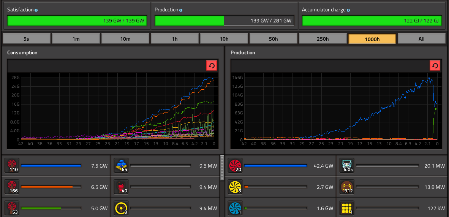Viewport: 449px width, 217px height.
Task: Reset the Production graph with red button
Action: [x=435, y=66]
